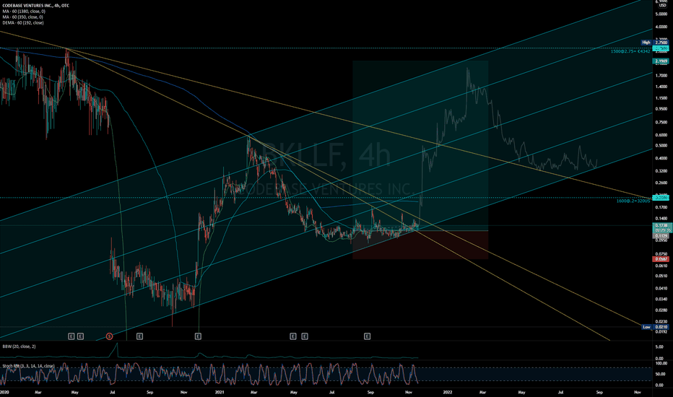Click the red 0.0687 stop price tag
This screenshot has width=673, height=397.
click(x=661, y=259)
